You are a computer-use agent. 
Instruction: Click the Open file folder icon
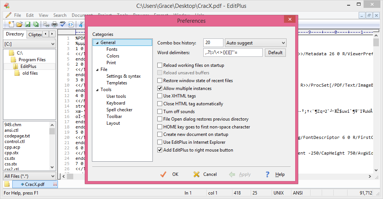(19, 24)
